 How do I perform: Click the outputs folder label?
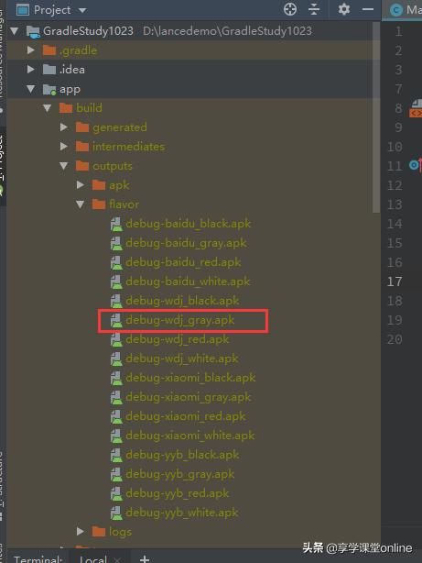coord(113,166)
